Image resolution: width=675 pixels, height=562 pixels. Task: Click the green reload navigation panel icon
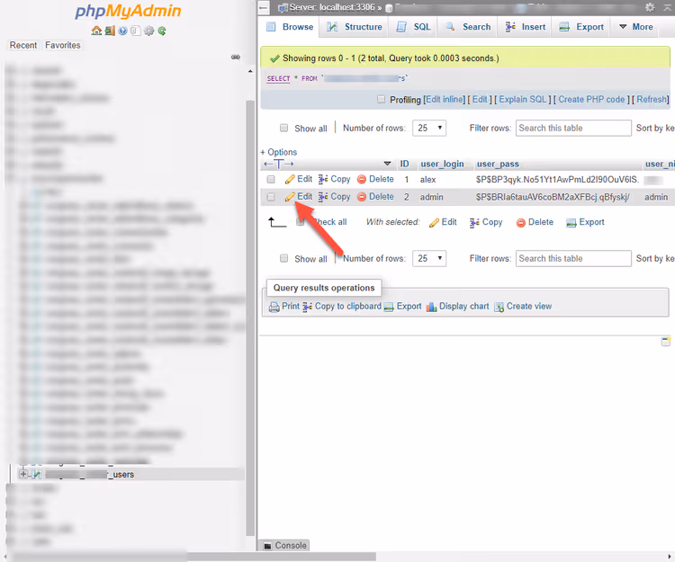click(162, 31)
